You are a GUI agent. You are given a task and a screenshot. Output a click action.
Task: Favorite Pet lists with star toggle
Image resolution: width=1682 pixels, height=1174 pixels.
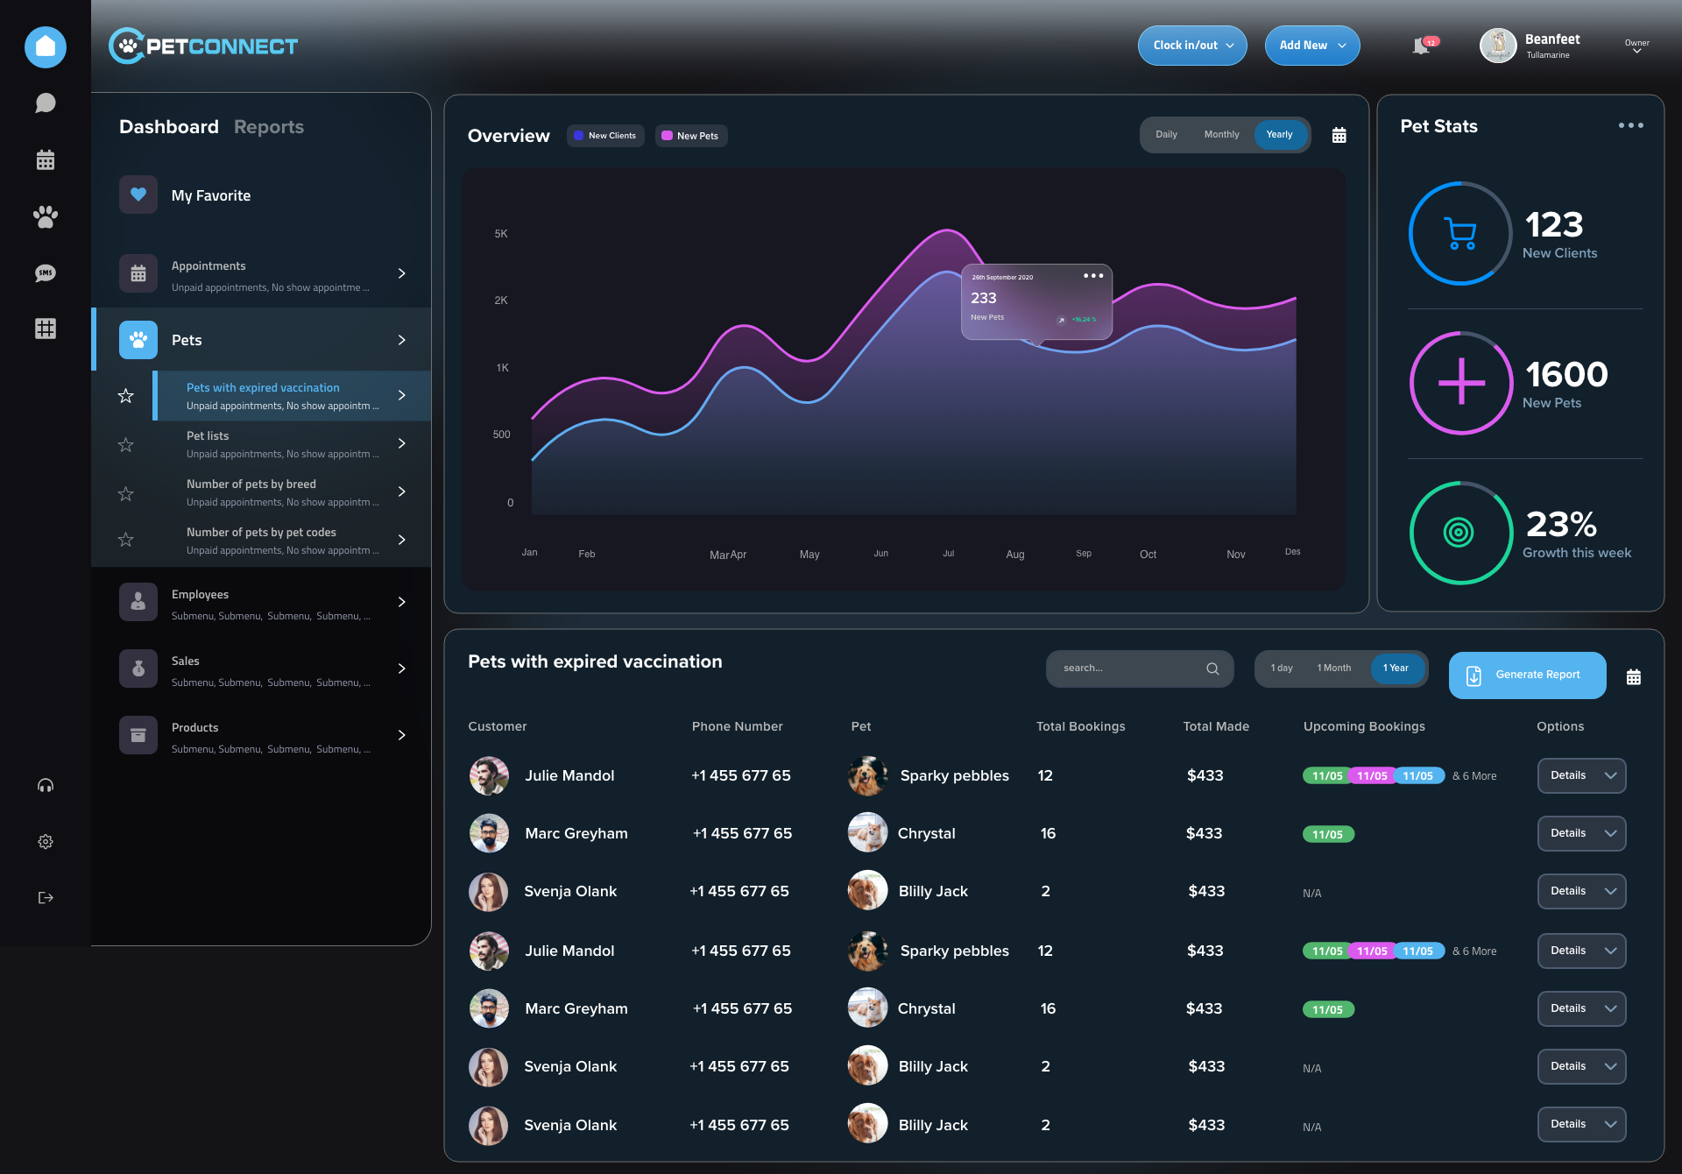(x=126, y=445)
